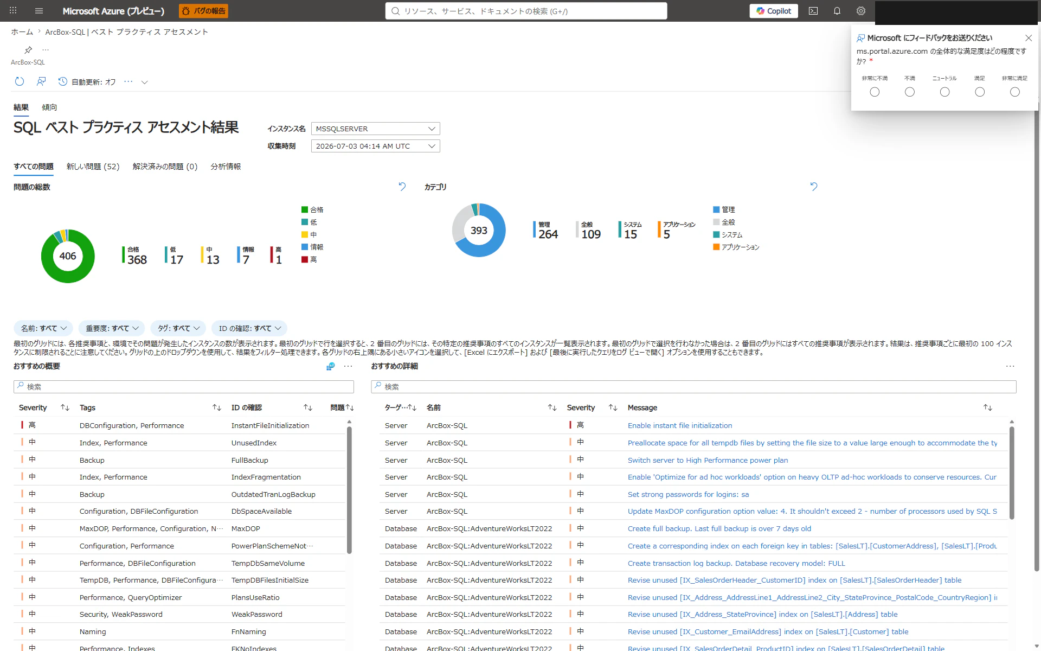Focus the おすすめの詳細 search field
The width and height of the screenshot is (1041, 651).
(694, 387)
